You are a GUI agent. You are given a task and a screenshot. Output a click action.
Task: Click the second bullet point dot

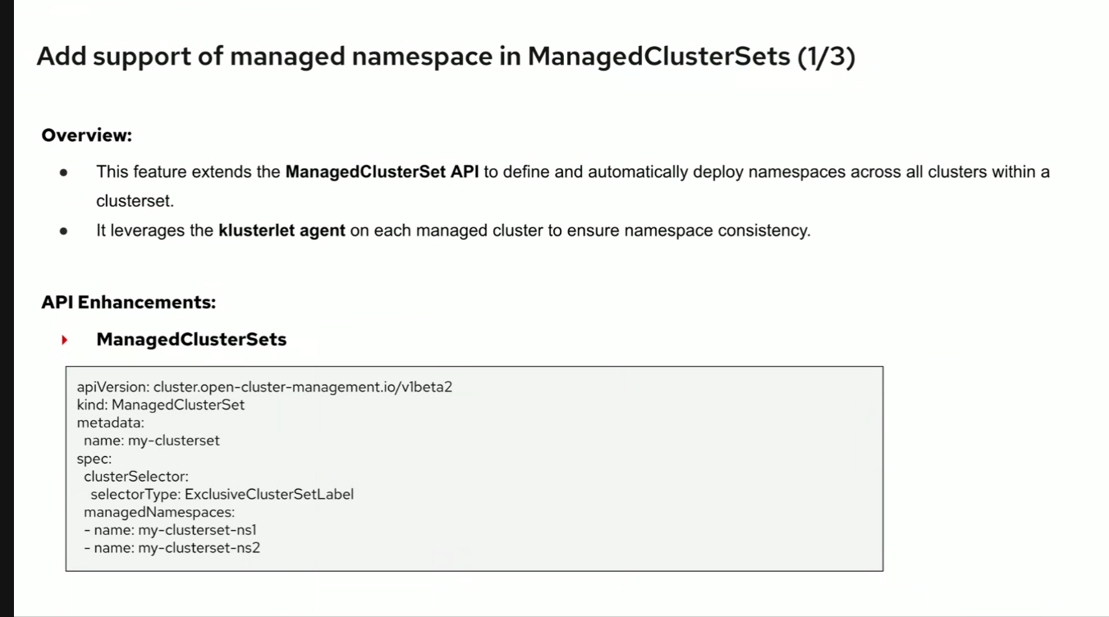63,231
